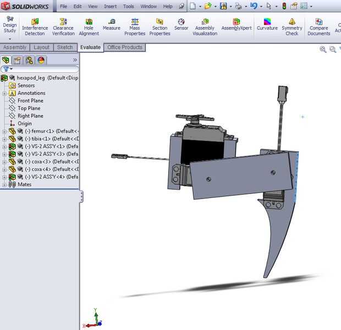Show the Curvature display
The image size is (341, 330).
(267, 25)
